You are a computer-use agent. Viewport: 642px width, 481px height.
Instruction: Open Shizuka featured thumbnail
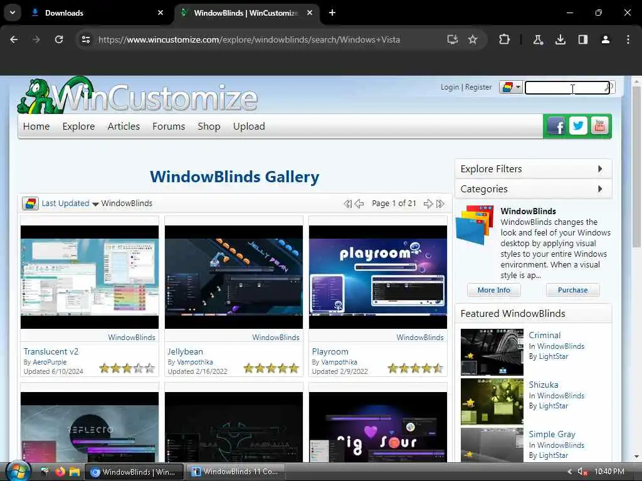tap(492, 401)
